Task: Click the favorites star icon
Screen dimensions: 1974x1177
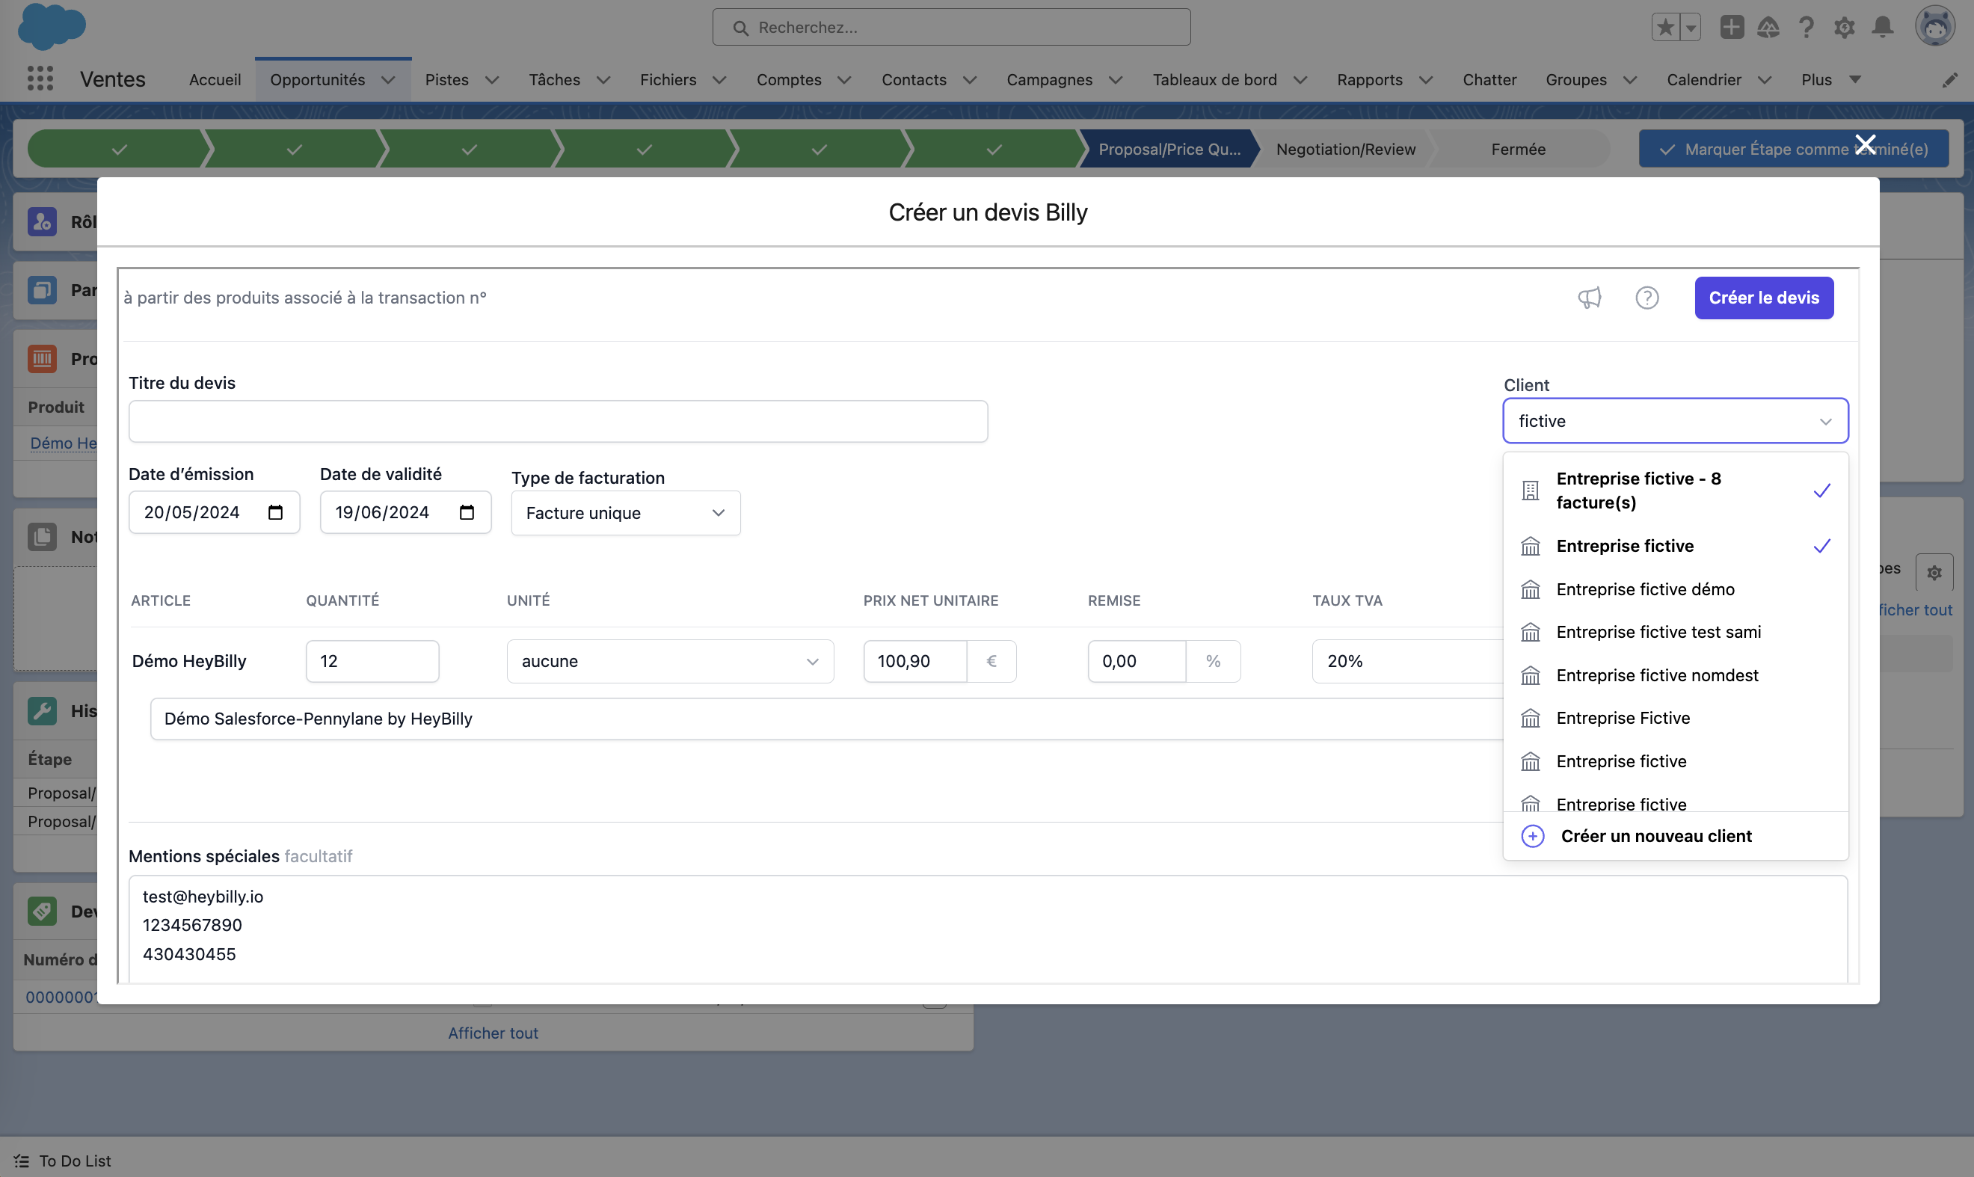Action: point(1664,27)
